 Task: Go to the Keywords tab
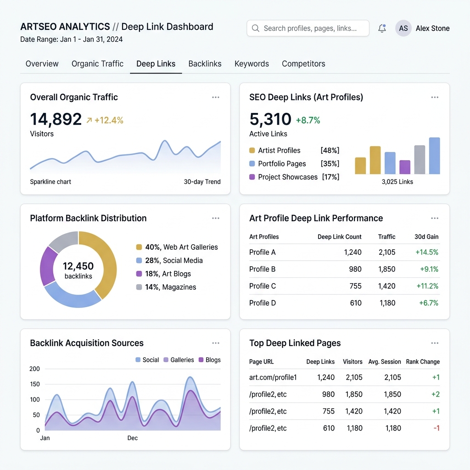[x=252, y=63]
